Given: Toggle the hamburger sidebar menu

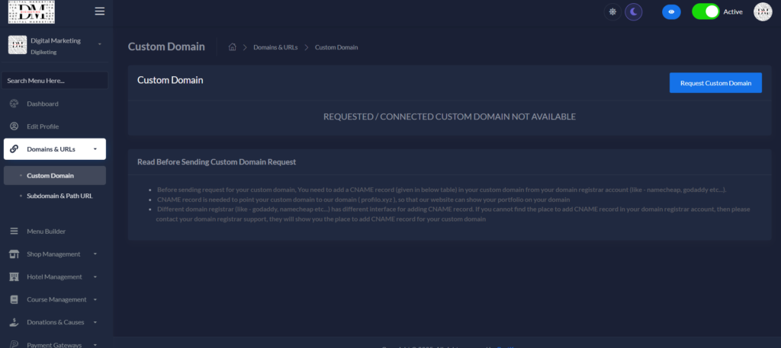Looking at the screenshot, I should [x=100, y=11].
